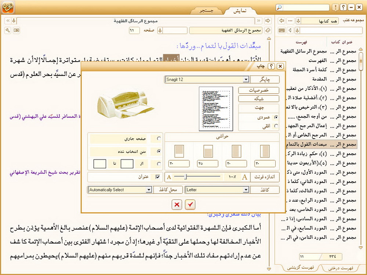Open the Automatically Select paper source dropdown

pos(149,190)
